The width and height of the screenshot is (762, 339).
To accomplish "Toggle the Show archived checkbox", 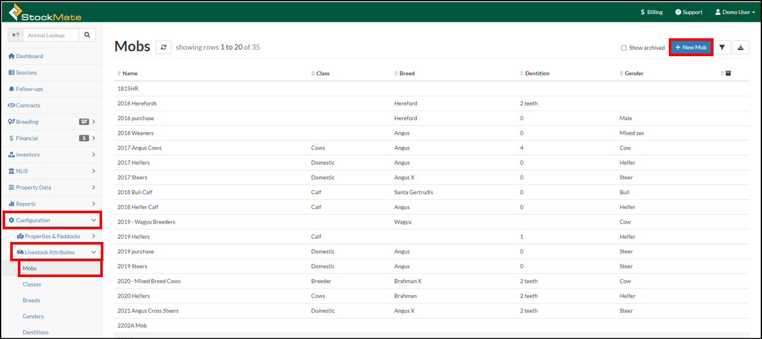I will pos(624,48).
